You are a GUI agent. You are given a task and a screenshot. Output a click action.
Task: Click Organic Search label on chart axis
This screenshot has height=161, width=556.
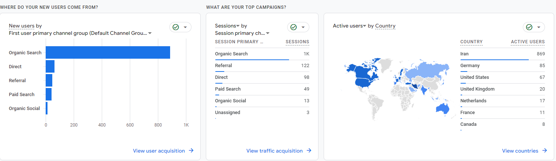[x=25, y=52]
